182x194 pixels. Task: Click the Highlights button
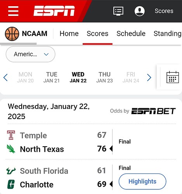(x=142, y=182)
